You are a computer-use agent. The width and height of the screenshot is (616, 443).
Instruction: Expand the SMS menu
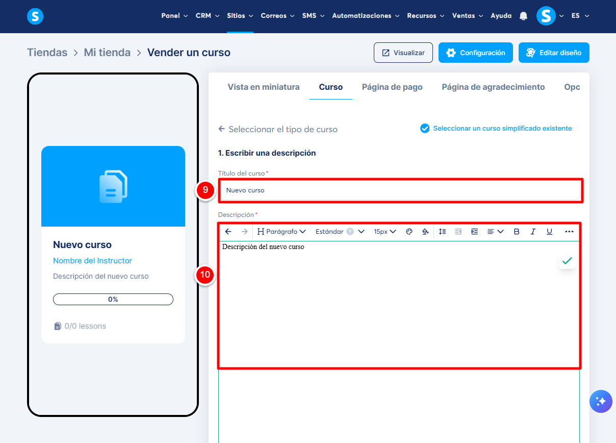[x=313, y=16]
